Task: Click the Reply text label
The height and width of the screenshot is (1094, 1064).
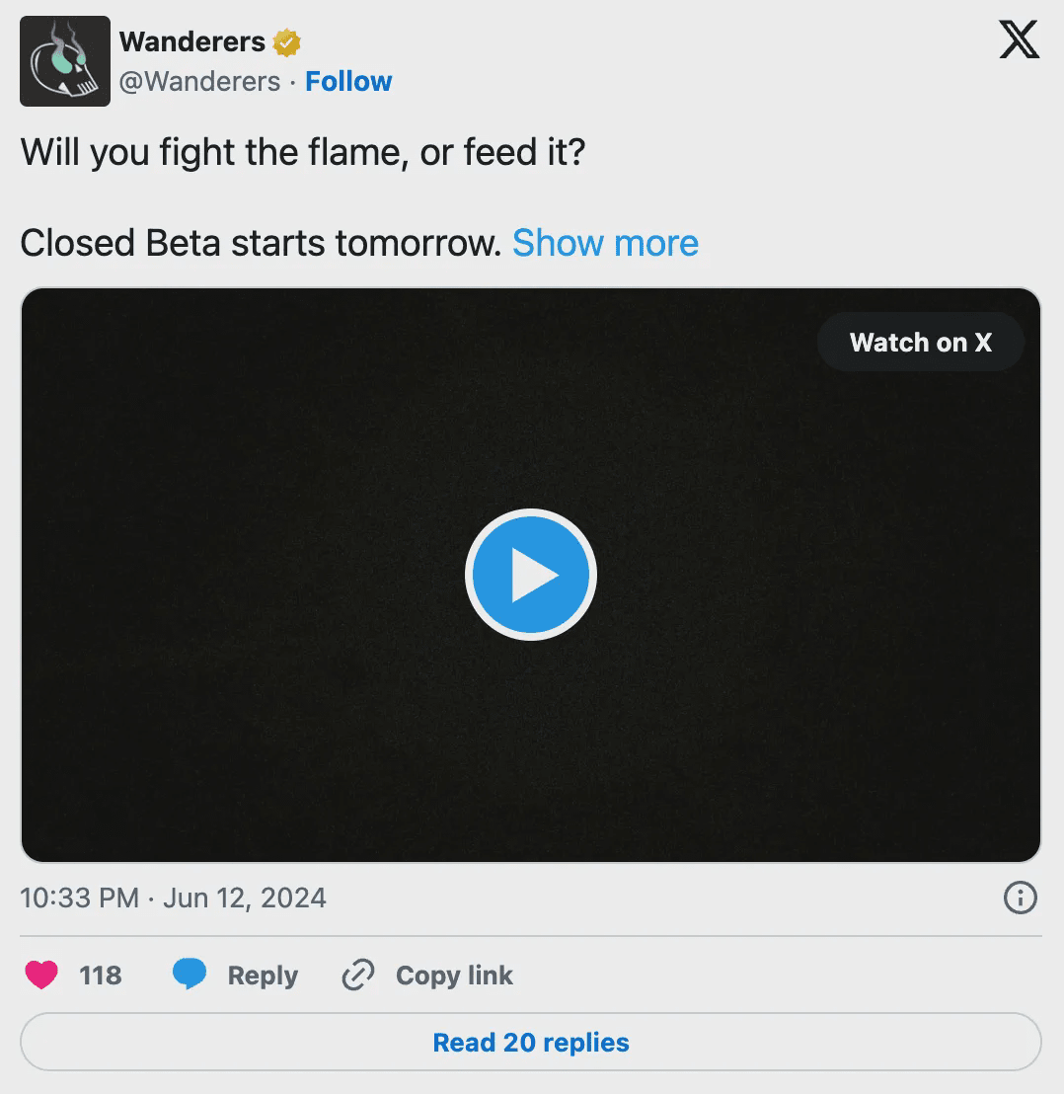Action: [263, 976]
